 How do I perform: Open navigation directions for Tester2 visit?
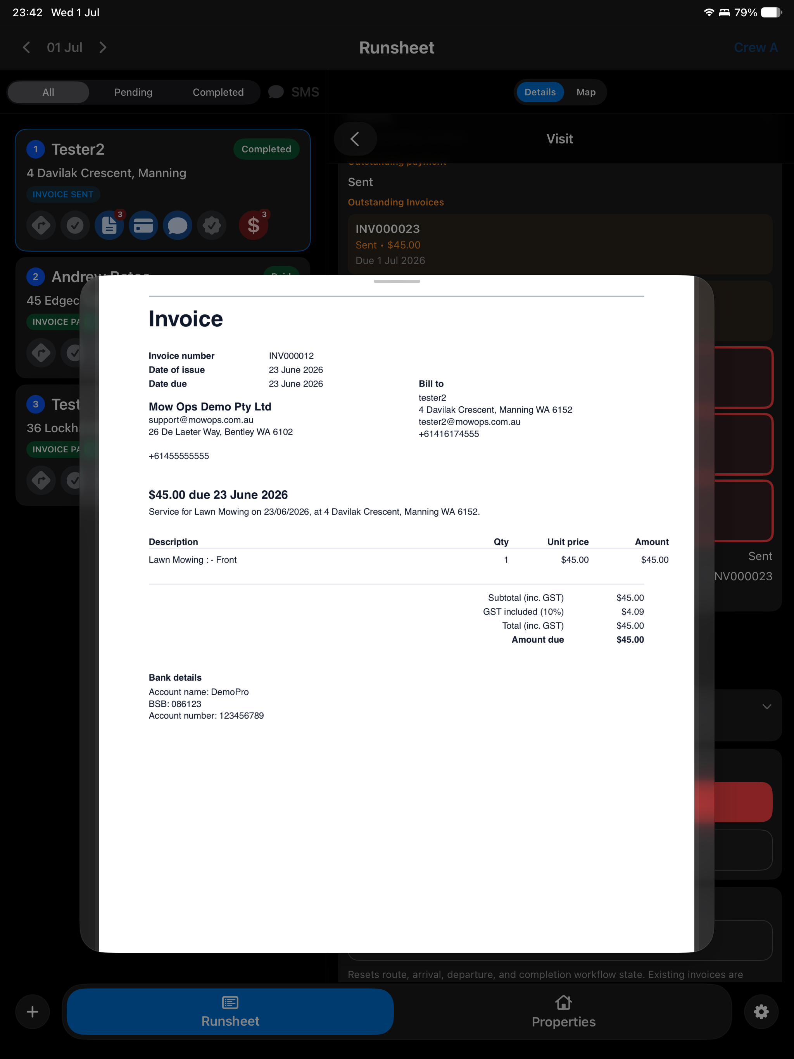(41, 225)
